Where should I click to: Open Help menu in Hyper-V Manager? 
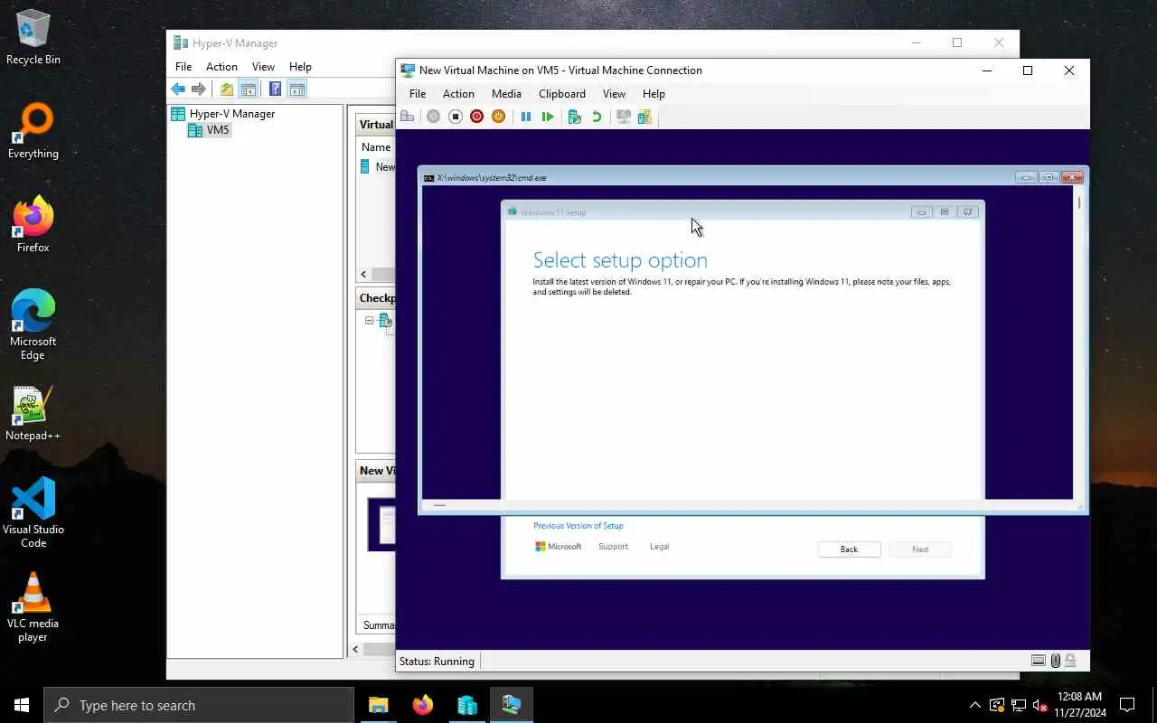[x=300, y=66]
